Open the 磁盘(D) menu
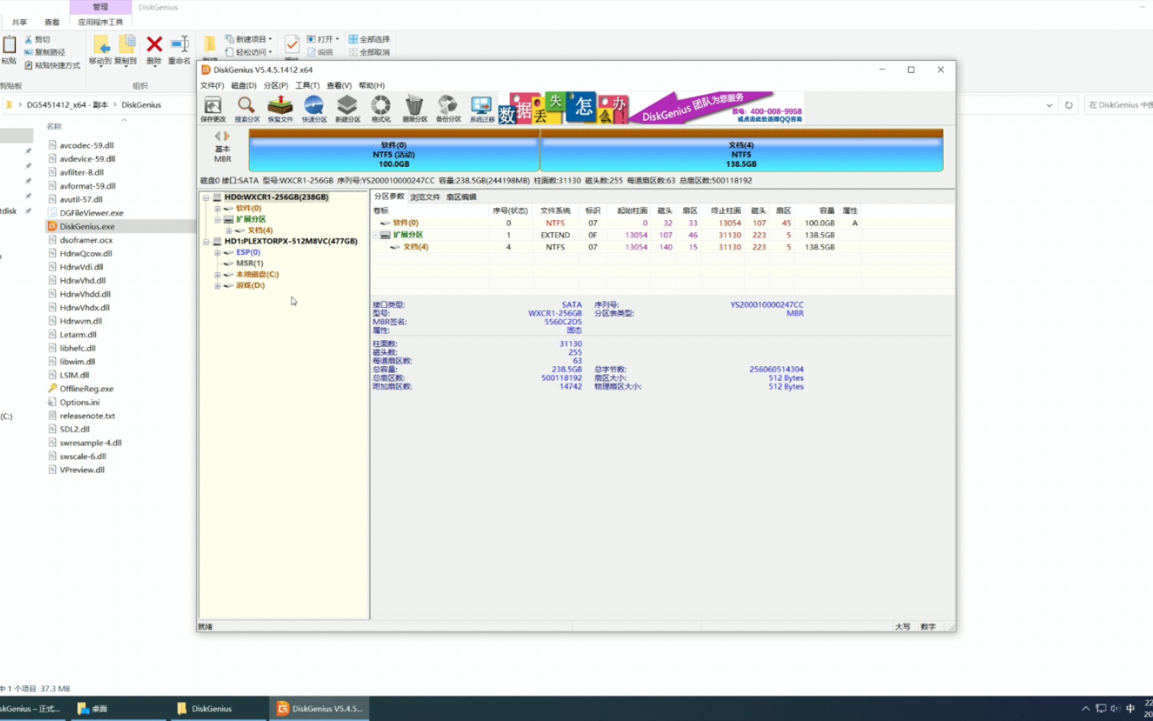The height and width of the screenshot is (721, 1153). coord(244,85)
